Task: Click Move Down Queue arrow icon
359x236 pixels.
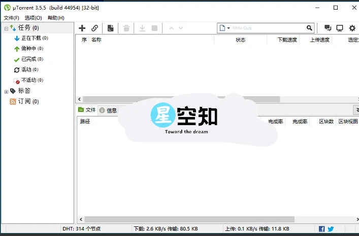Action: pyautogui.click(x=181, y=28)
